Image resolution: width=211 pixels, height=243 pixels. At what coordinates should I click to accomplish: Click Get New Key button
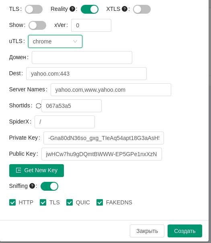[37, 171]
